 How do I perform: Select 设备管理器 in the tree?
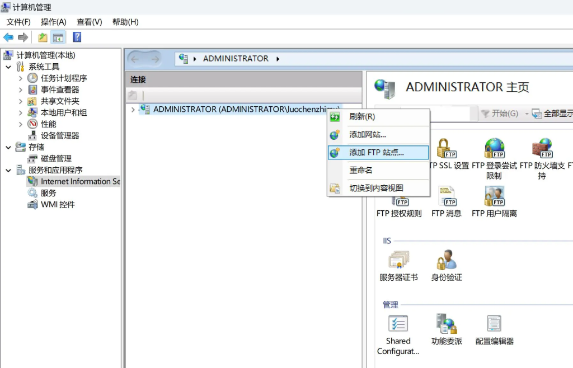tap(60, 136)
